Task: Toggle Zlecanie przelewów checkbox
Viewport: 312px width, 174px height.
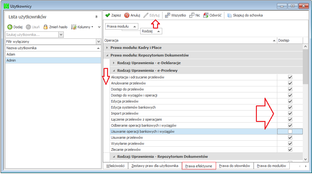Action: 290,150
